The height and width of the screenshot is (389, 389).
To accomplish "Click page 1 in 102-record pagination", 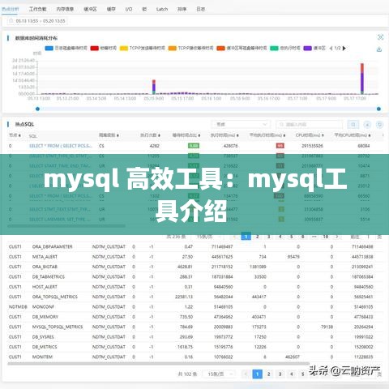I will (257, 374).
